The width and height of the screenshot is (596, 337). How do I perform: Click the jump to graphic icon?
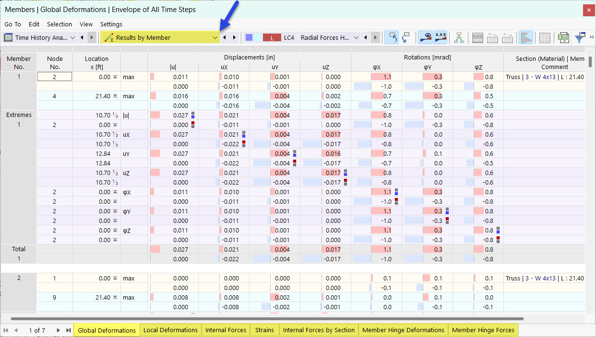pos(405,37)
